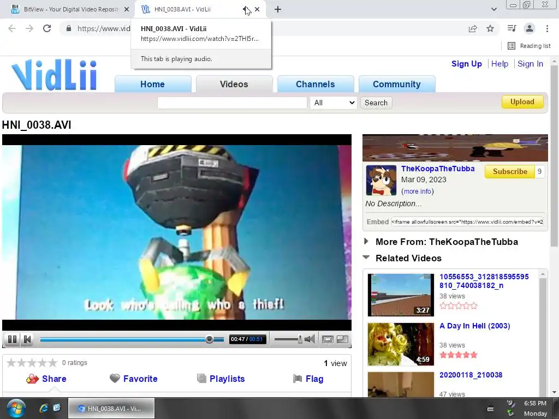Reload the current page

click(47, 28)
